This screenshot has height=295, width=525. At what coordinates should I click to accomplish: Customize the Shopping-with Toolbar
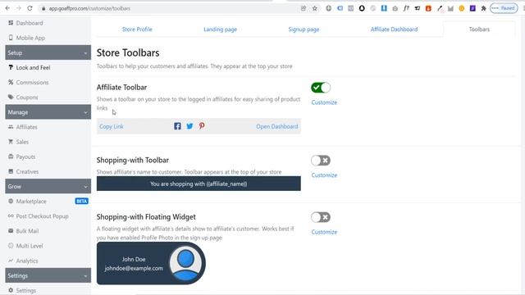(324, 175)
